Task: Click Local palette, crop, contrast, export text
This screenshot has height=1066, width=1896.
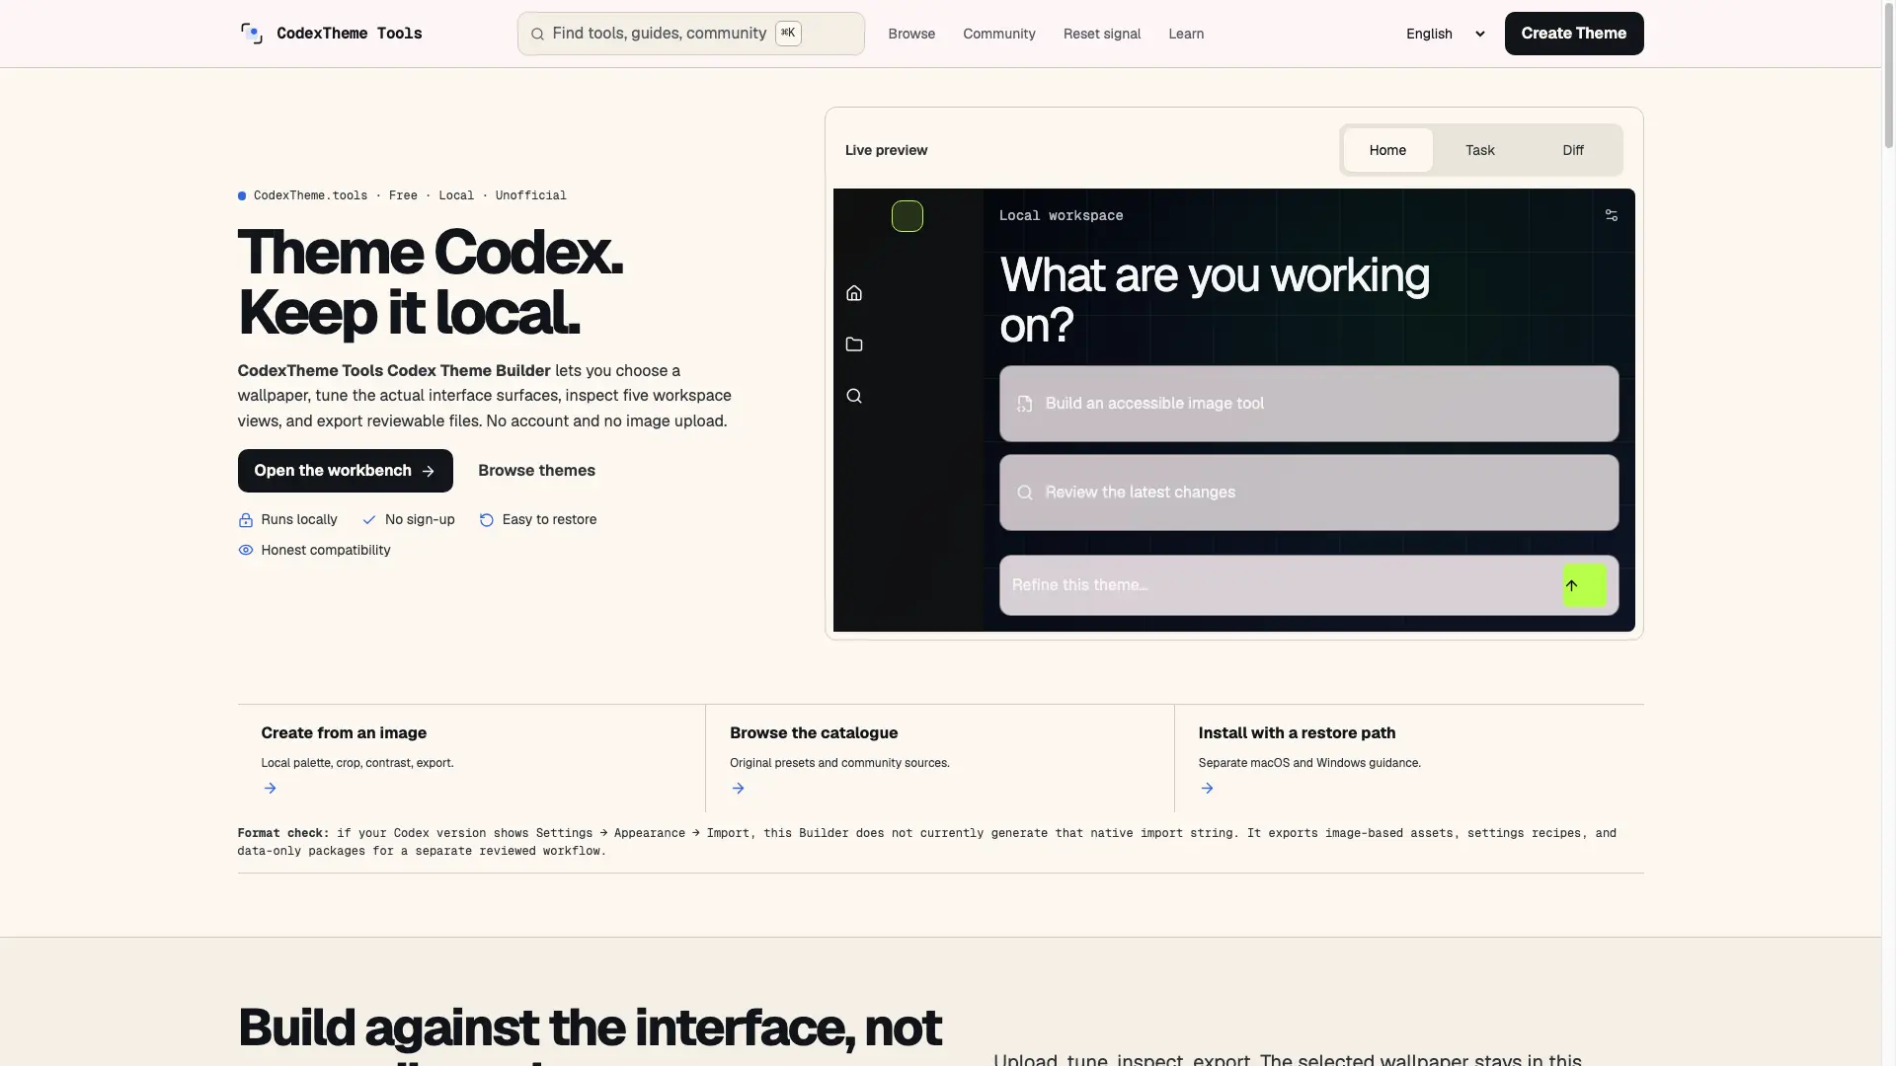Action: pyautogui.click(x=357, y=763)
